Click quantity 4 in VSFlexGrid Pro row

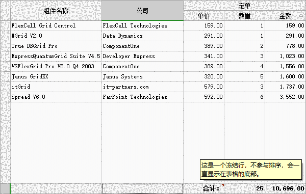[x=244, y=66]
